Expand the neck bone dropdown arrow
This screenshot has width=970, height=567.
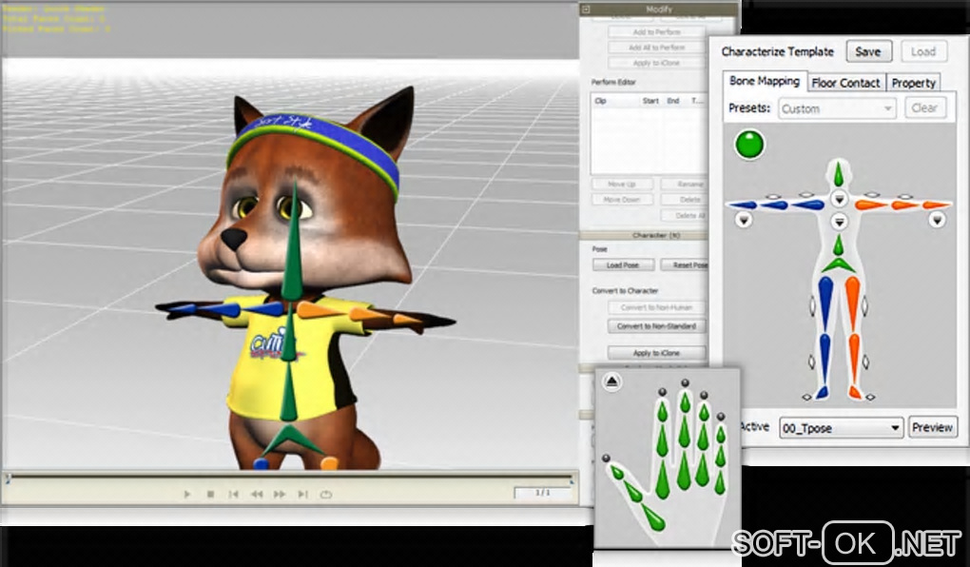[x=839, y=199]
